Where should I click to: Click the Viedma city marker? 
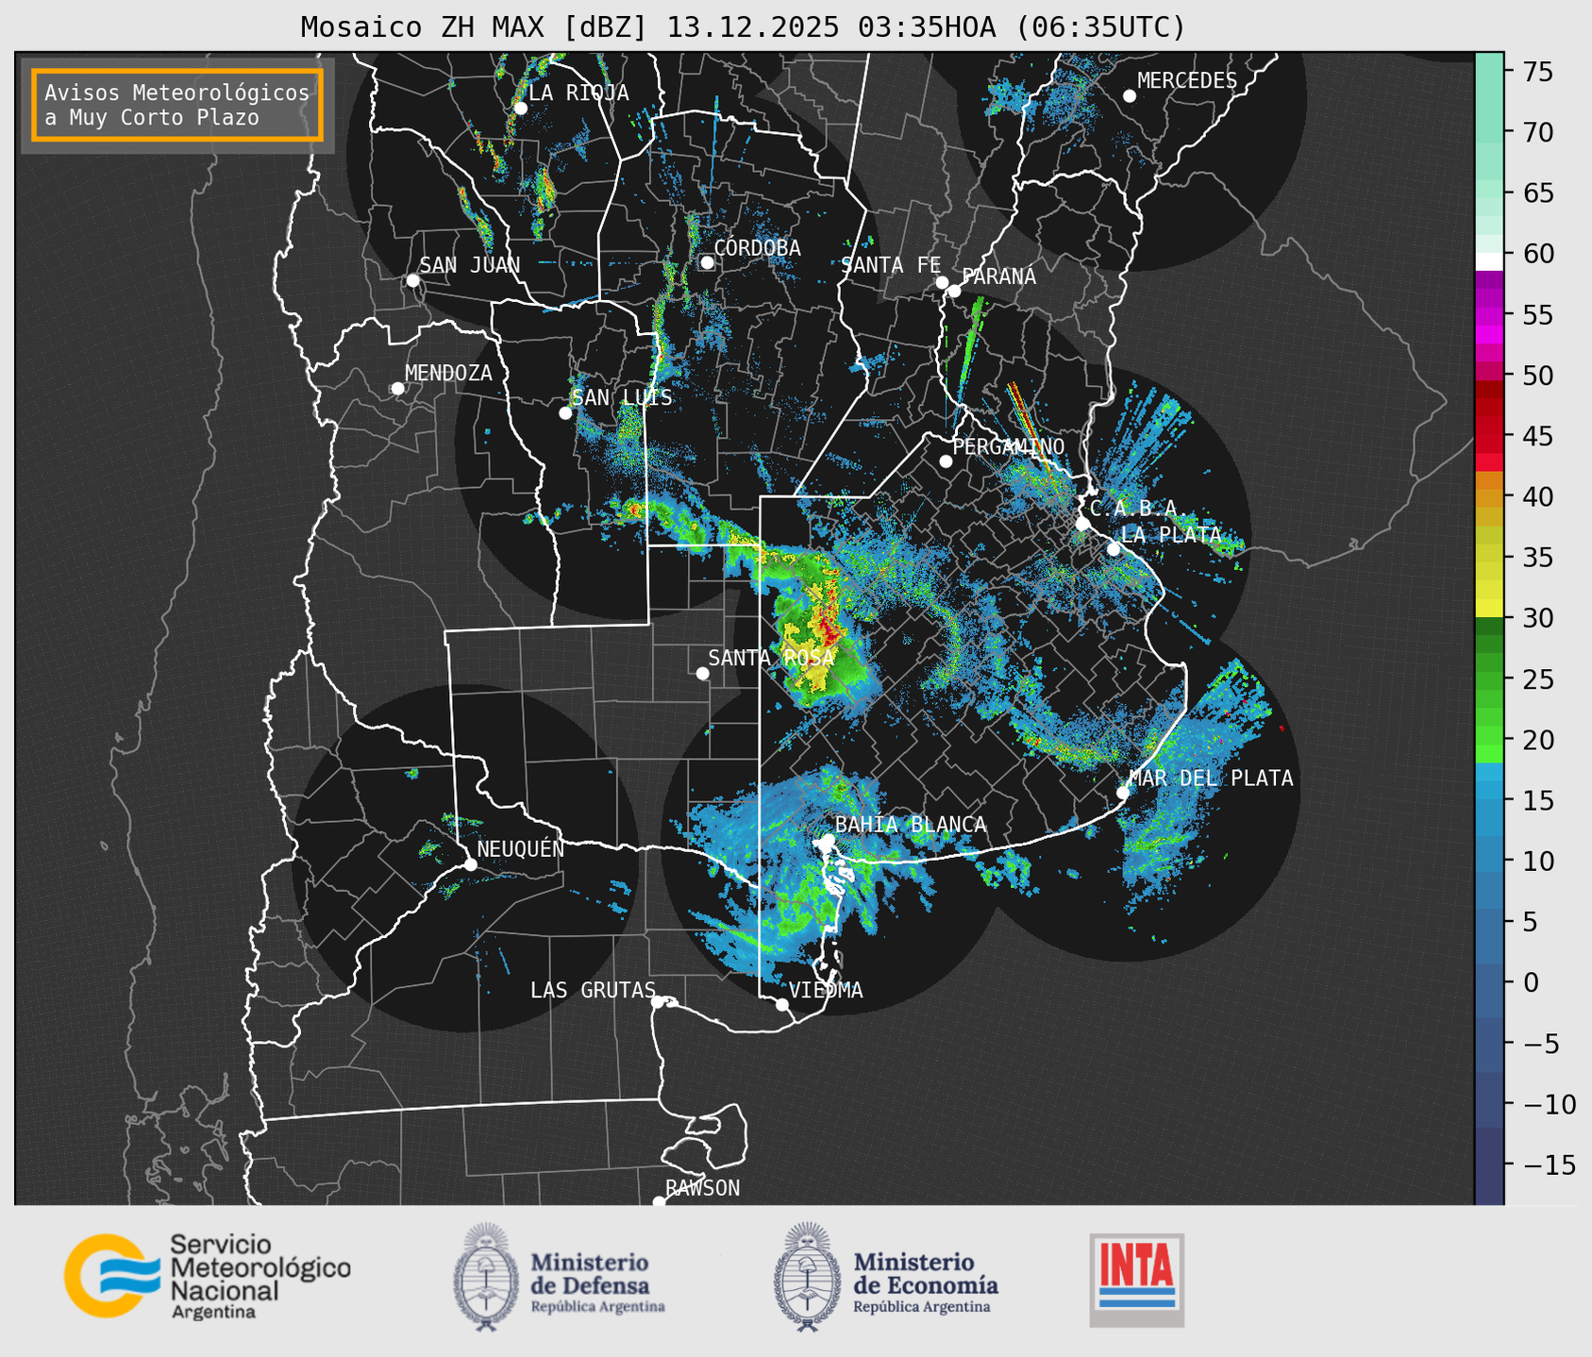(x=781, y=1004)
